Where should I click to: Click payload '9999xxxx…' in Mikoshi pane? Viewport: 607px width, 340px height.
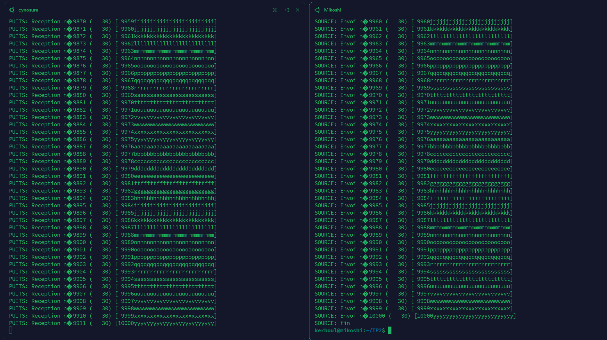pos(463,308)
